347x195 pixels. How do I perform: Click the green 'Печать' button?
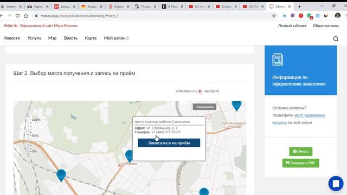(300, 152)
